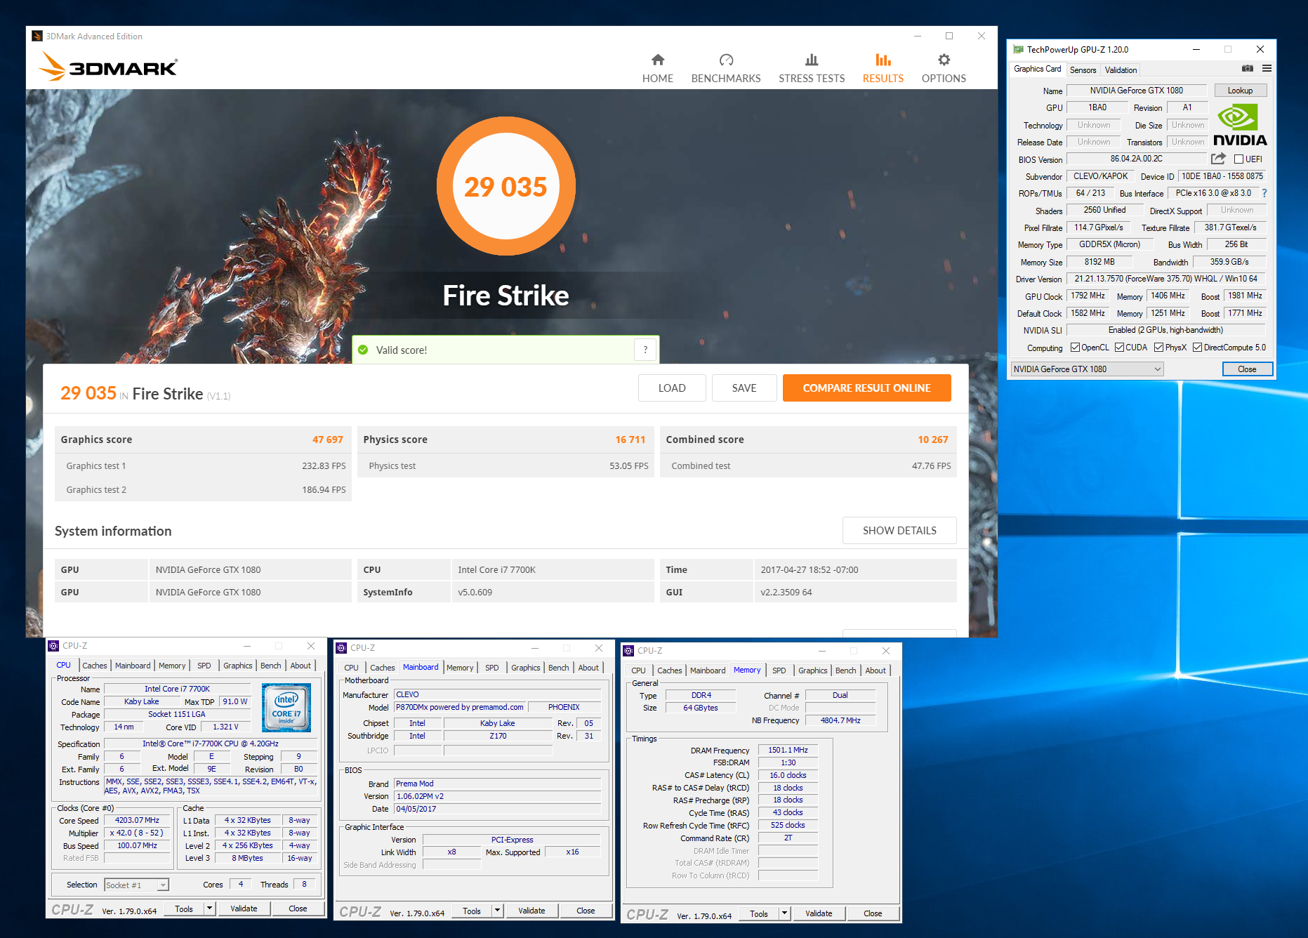Click CPU-Z CPU window title icon

coord(53,646)
